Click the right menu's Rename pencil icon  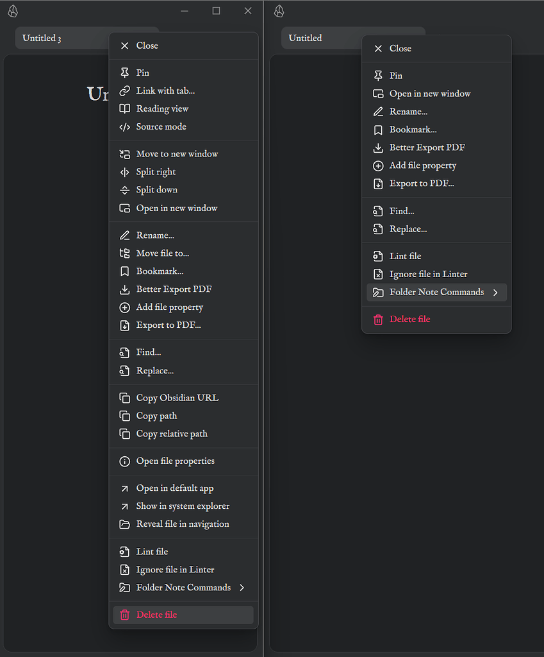coord(378,112)
